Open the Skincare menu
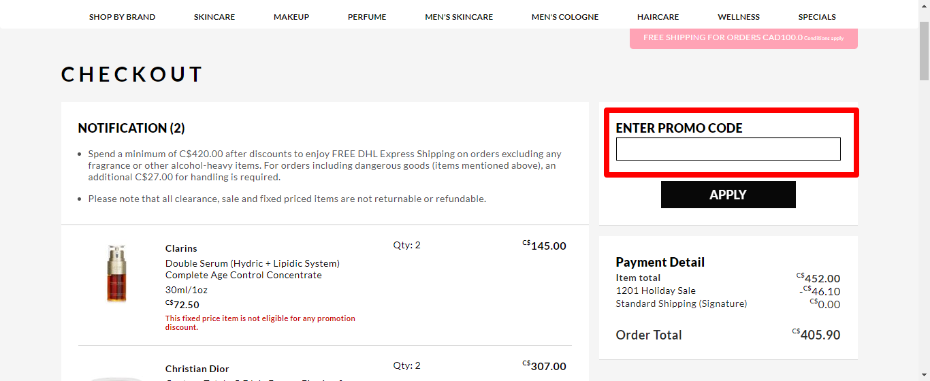930x381 pixels. [214, 17]
